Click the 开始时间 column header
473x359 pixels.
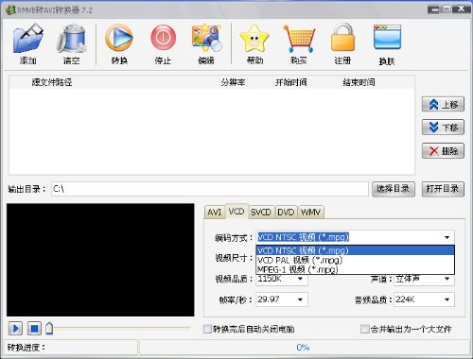pos(290,82)
